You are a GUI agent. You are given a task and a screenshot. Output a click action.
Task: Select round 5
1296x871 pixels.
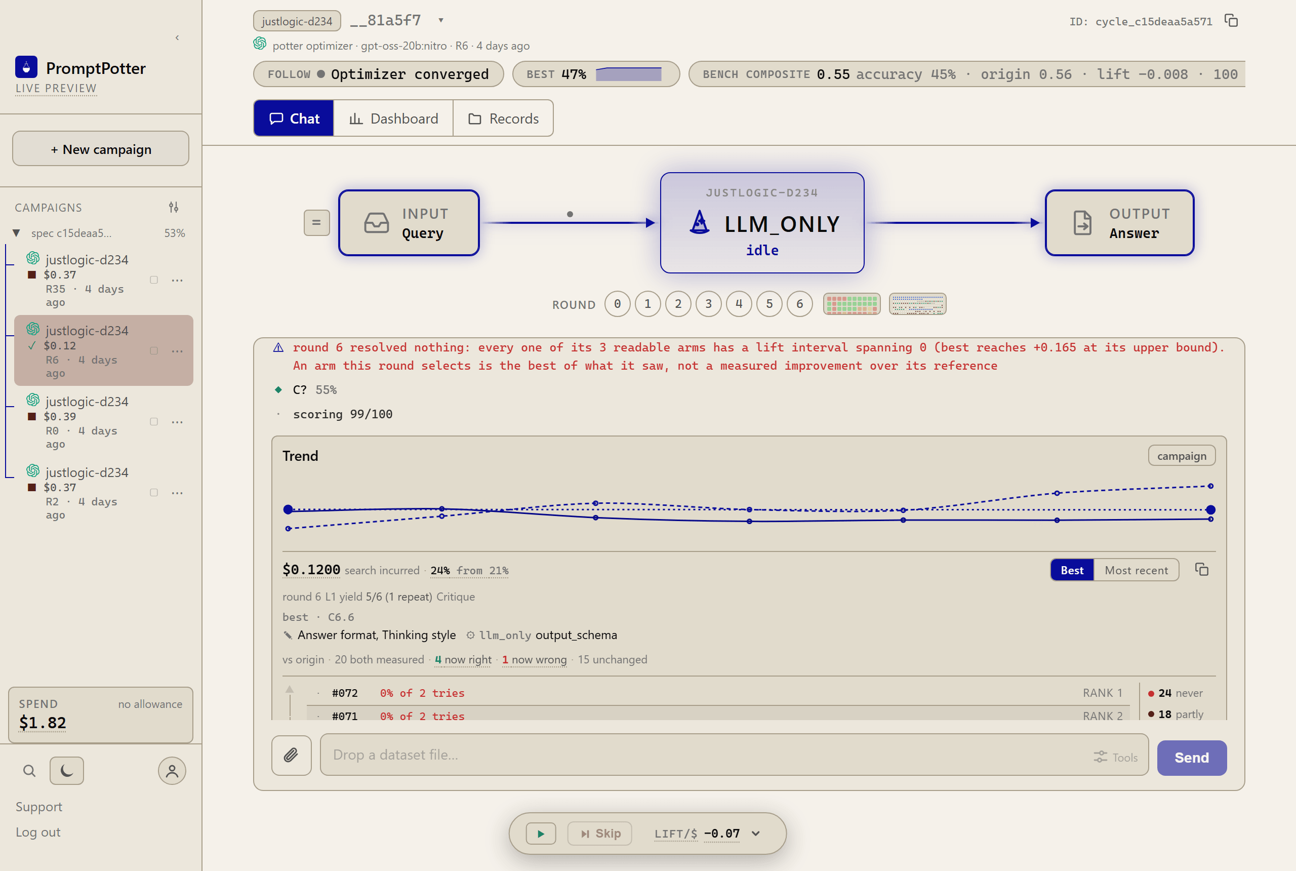(x=769, y=304)
